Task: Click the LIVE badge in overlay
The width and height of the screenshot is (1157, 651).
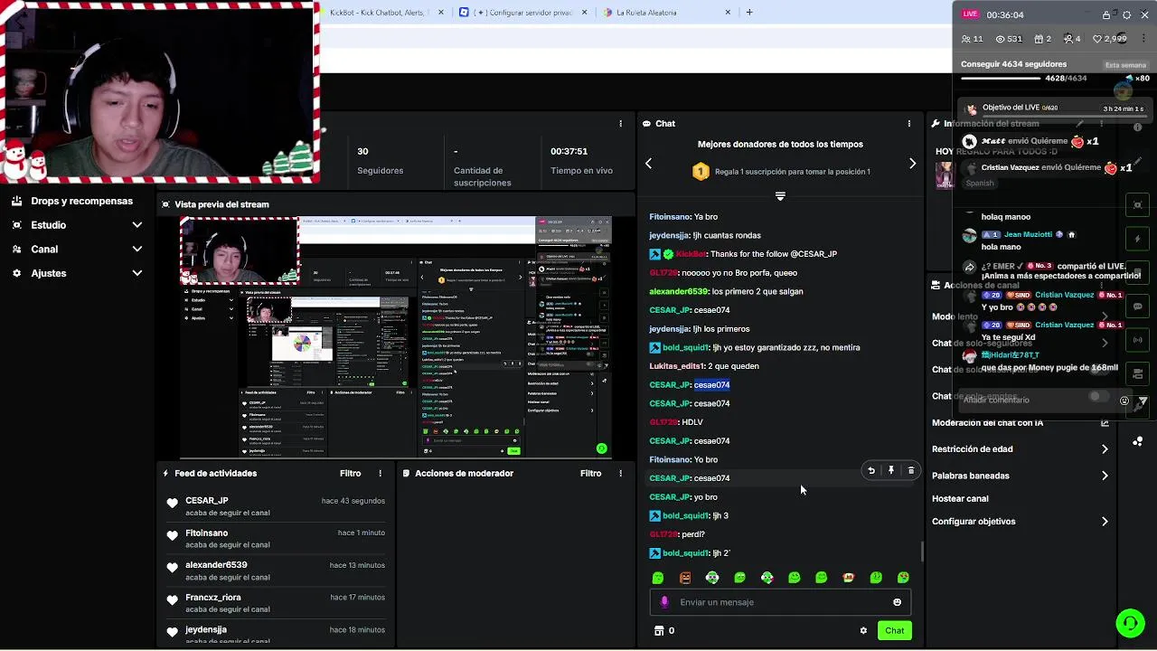Action: [x=970, y=14]
